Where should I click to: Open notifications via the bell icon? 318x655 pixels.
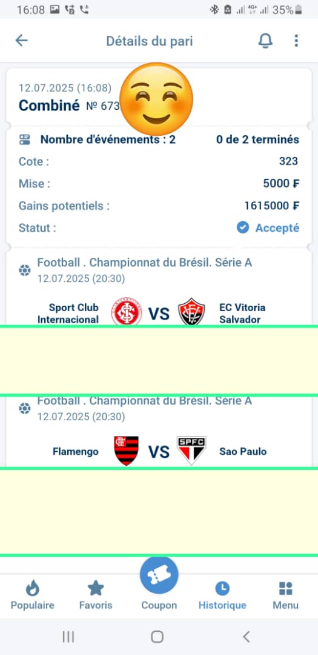point(265,41)
